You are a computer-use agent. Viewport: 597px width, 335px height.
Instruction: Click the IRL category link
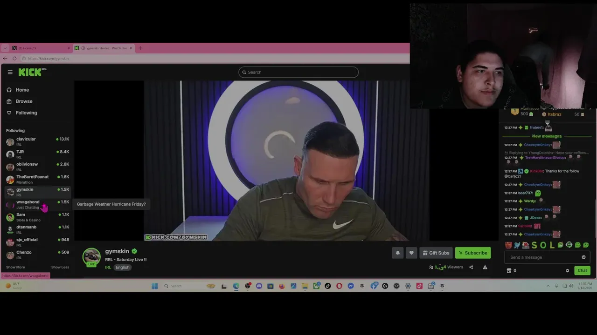point(108,267)
